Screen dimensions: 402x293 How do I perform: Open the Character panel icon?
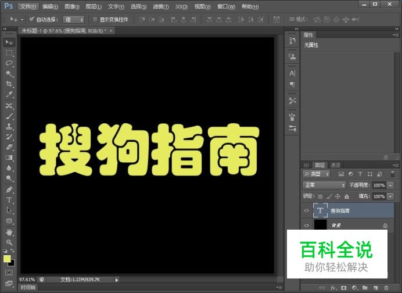(x=292, y=74)
